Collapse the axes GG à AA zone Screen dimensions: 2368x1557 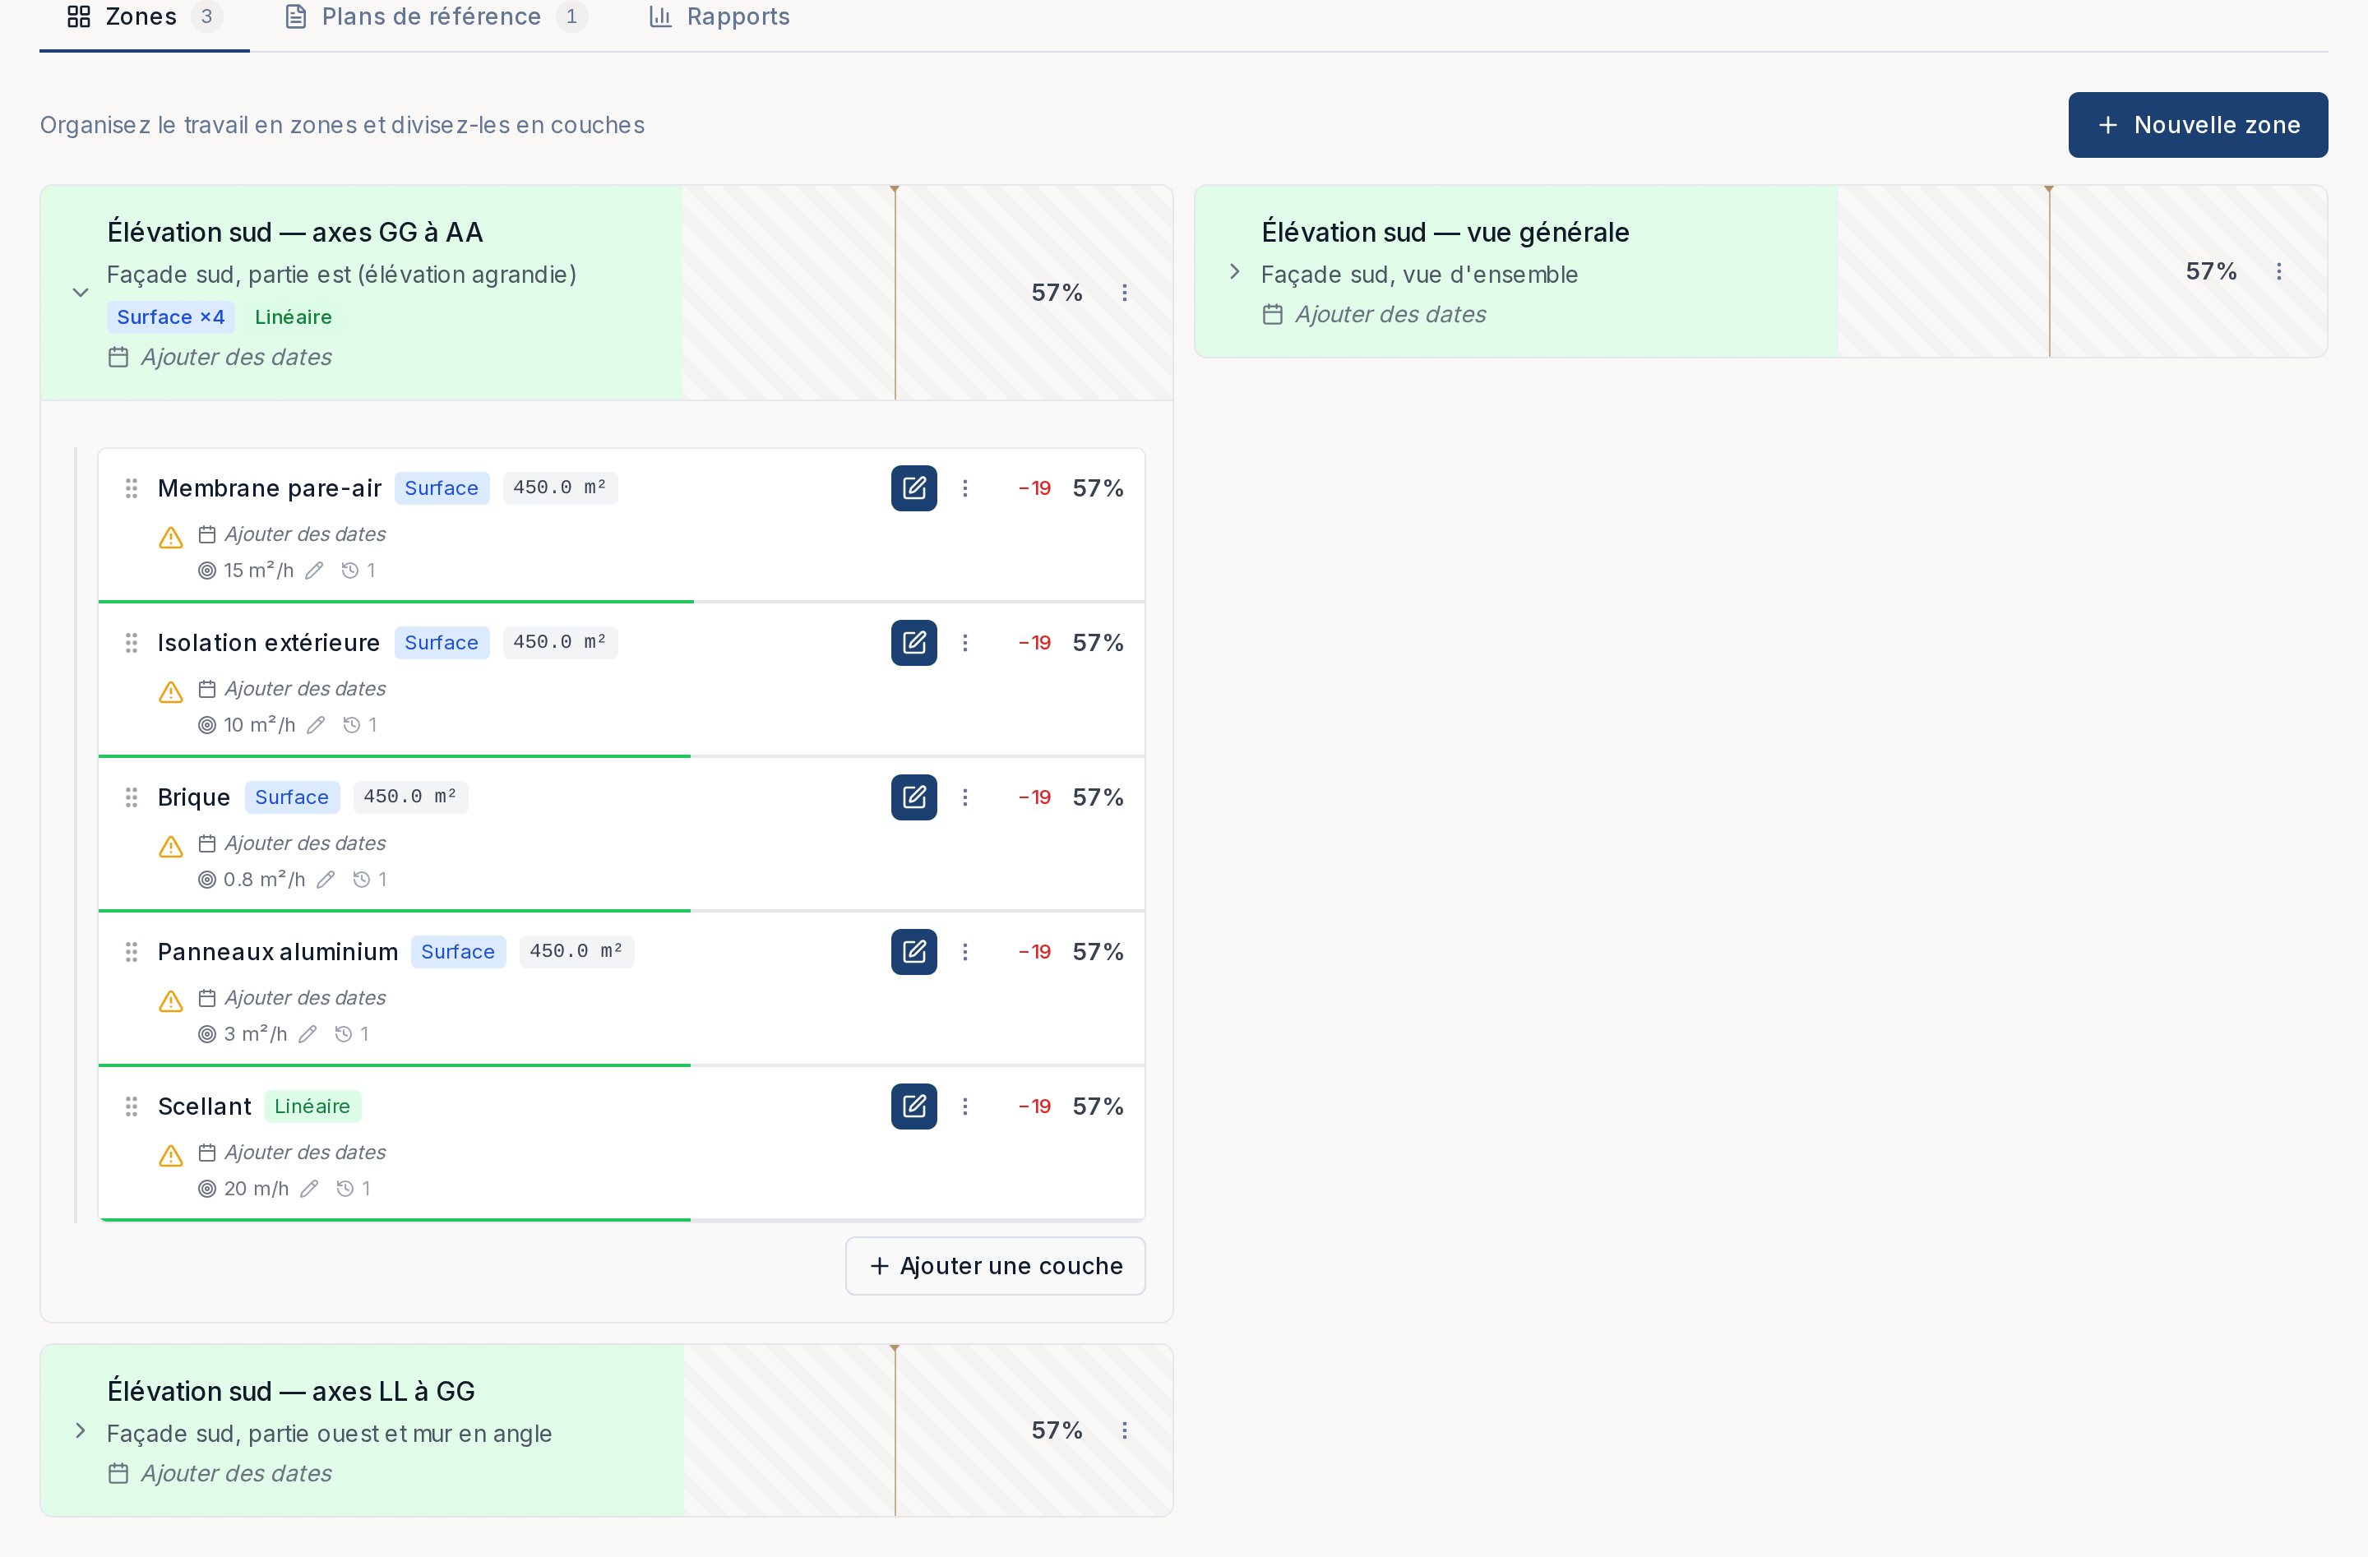click(81, 293)
